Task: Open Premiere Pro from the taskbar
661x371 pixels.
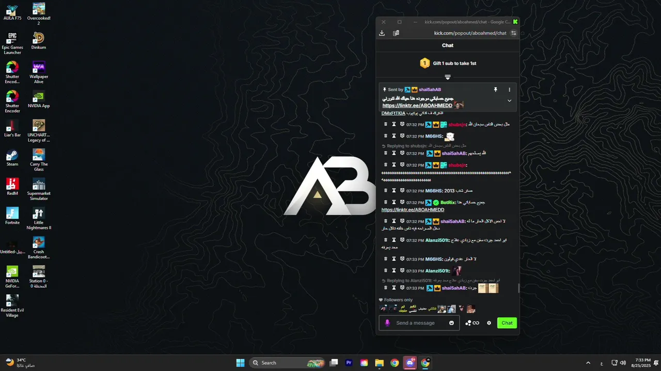Action: [349, 363]
